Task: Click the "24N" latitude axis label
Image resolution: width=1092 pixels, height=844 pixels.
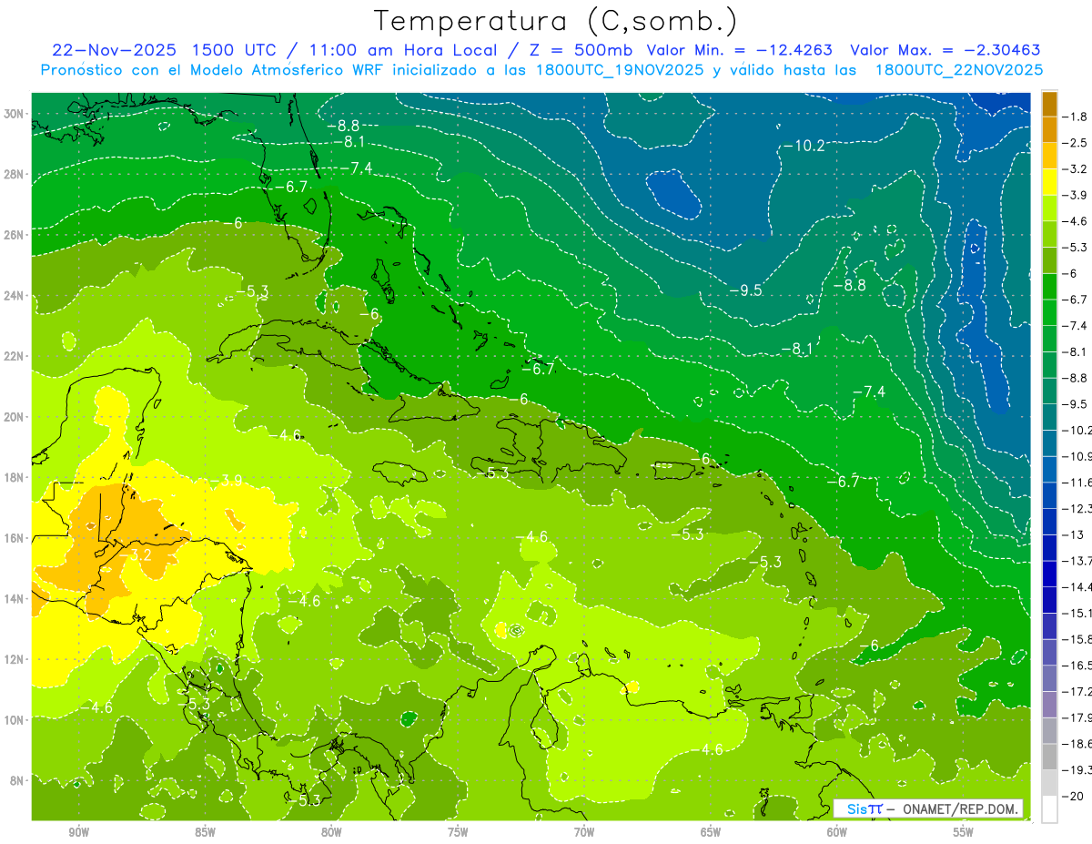Action: point(15,295)
